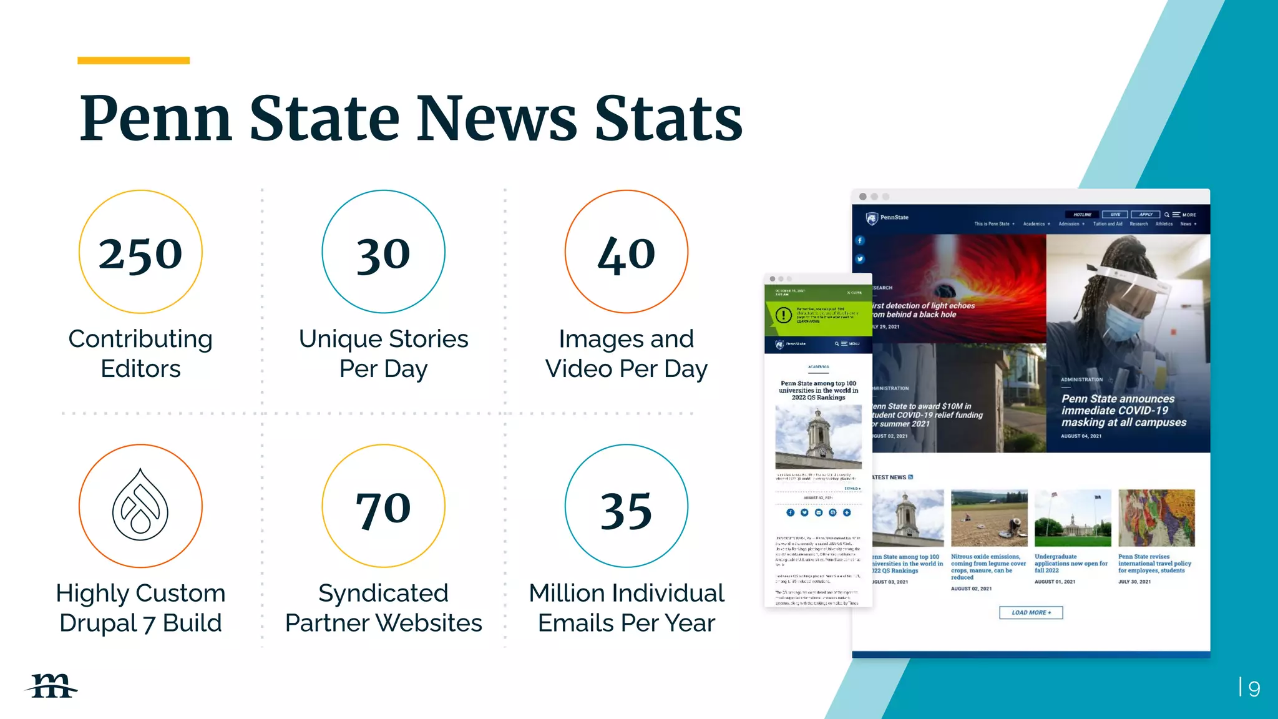
Task: Open the MORE hamburger menu icon
Action: 1176,215
